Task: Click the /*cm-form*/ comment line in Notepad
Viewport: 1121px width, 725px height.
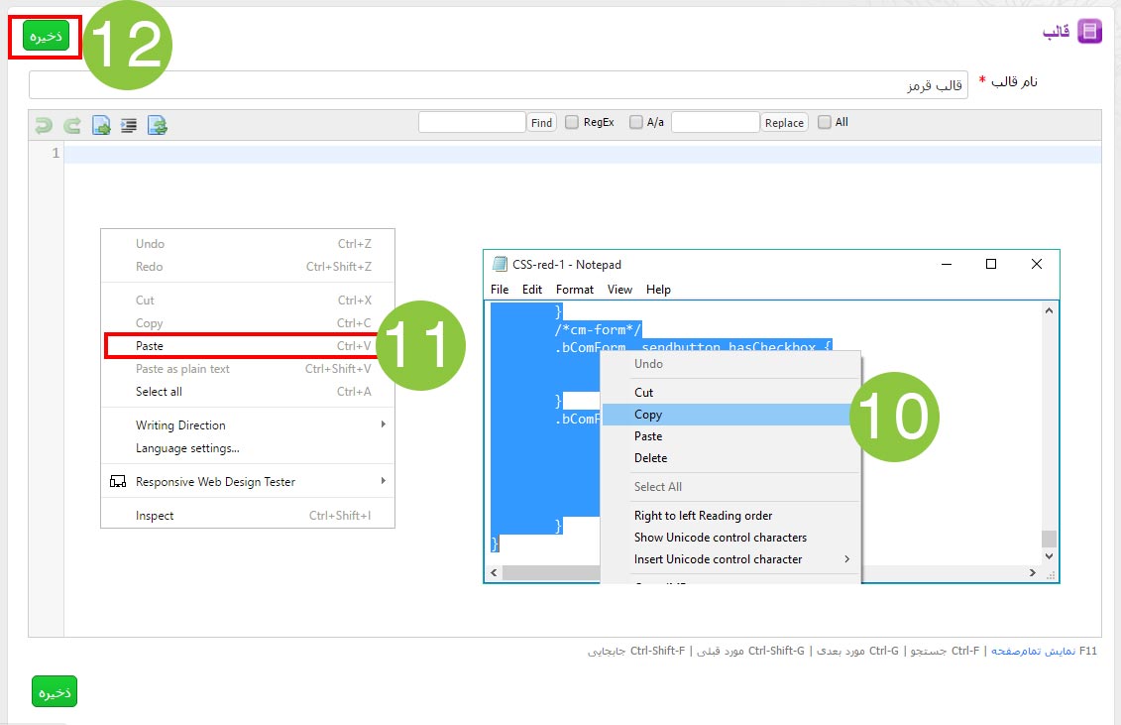Action: pyautogui.click(x=598, y=330)
